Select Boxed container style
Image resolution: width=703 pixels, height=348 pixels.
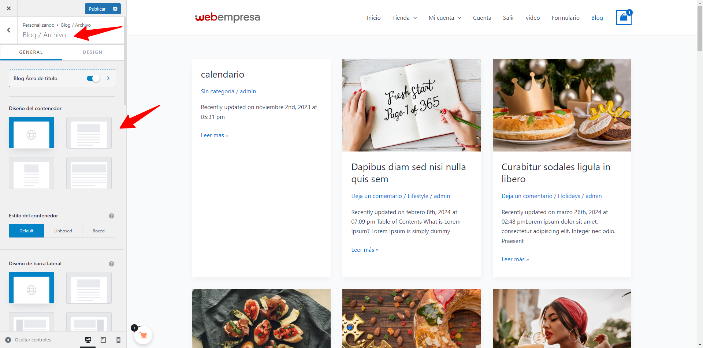[x=98, y=231]
